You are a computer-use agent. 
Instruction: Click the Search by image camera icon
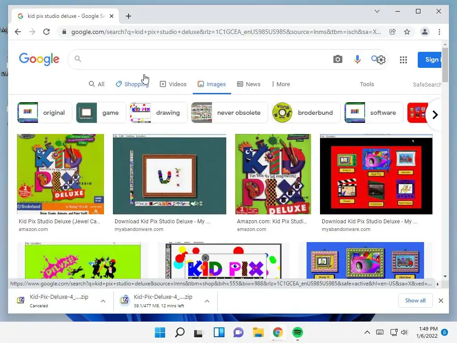pos(337,59)
